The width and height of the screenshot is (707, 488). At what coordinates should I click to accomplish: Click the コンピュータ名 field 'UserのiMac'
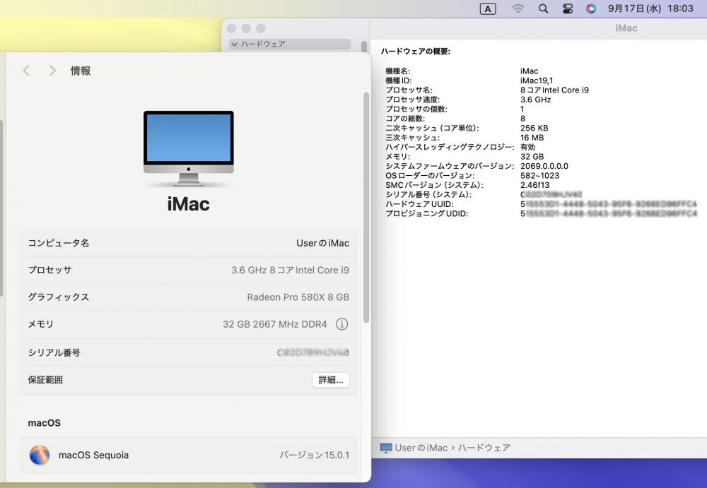[322, 243]
